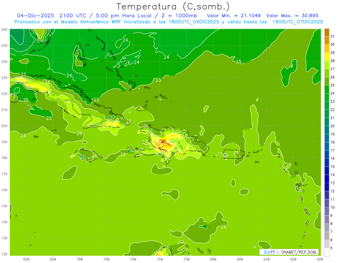
Task: Click the purple legend swatch between 9 and 10
Action: [327, 211]
